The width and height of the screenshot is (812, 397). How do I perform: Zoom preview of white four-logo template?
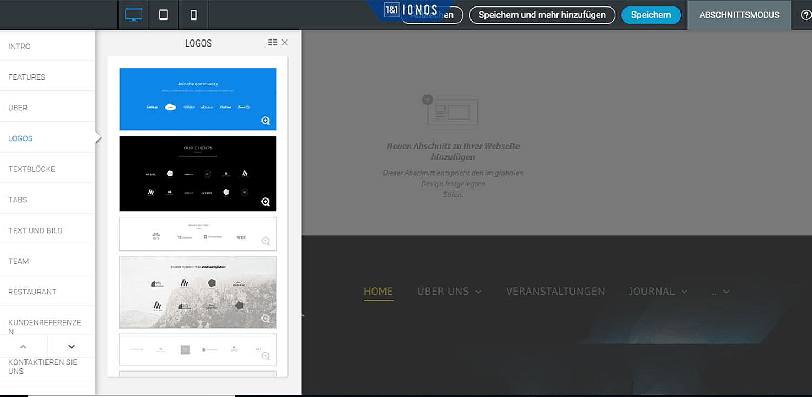pyautogui.click(x=266, y=241)
